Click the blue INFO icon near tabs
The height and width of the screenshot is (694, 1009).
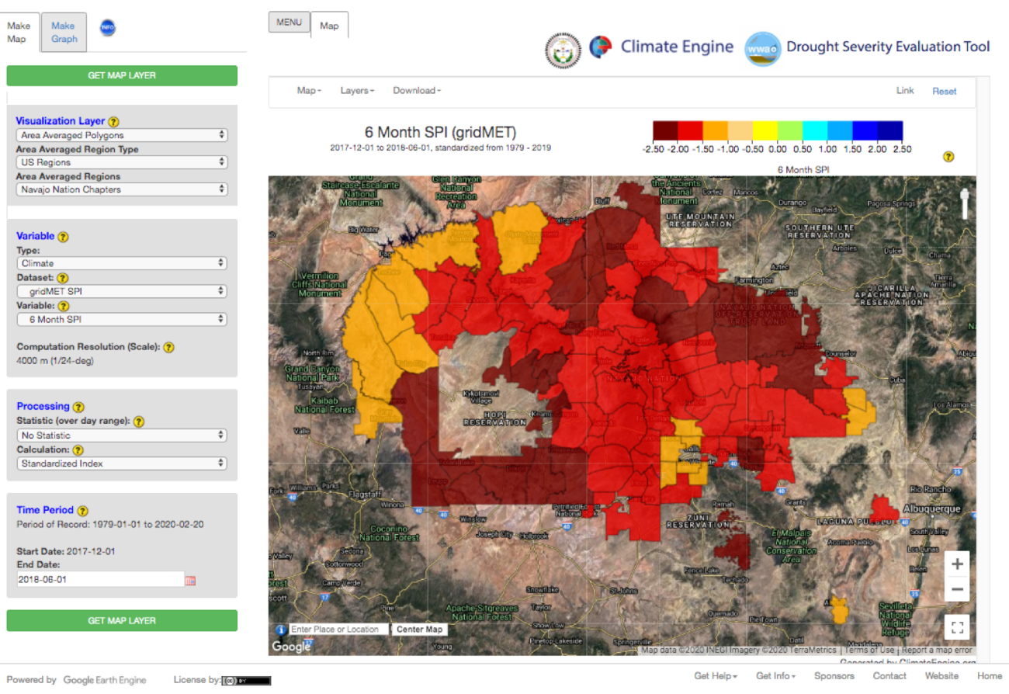click(107, 28)
